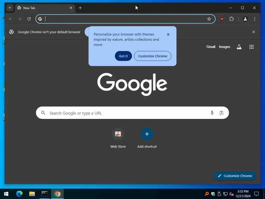This screenshot has width=265, height=199.
Task: Reload the page
Action: click(29, 19)
